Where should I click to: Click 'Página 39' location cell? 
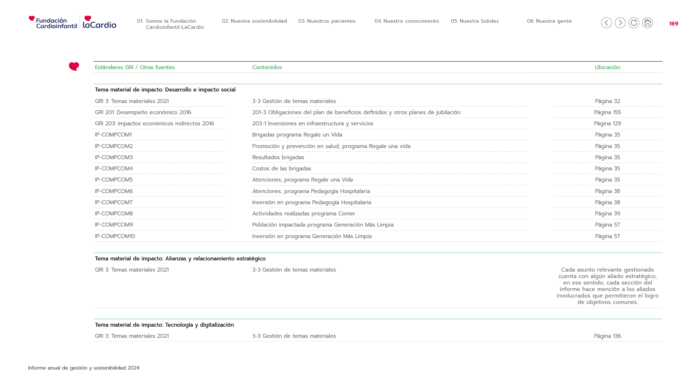(607, 214)
